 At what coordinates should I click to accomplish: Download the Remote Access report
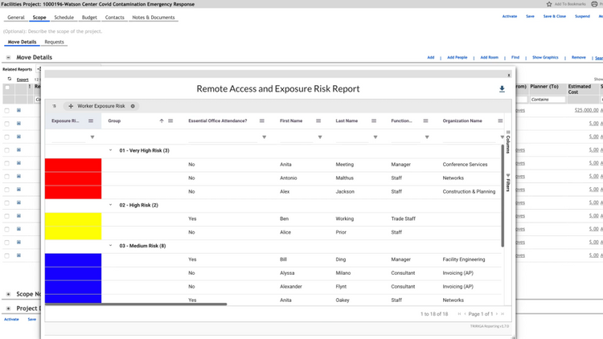click(502, 89)
